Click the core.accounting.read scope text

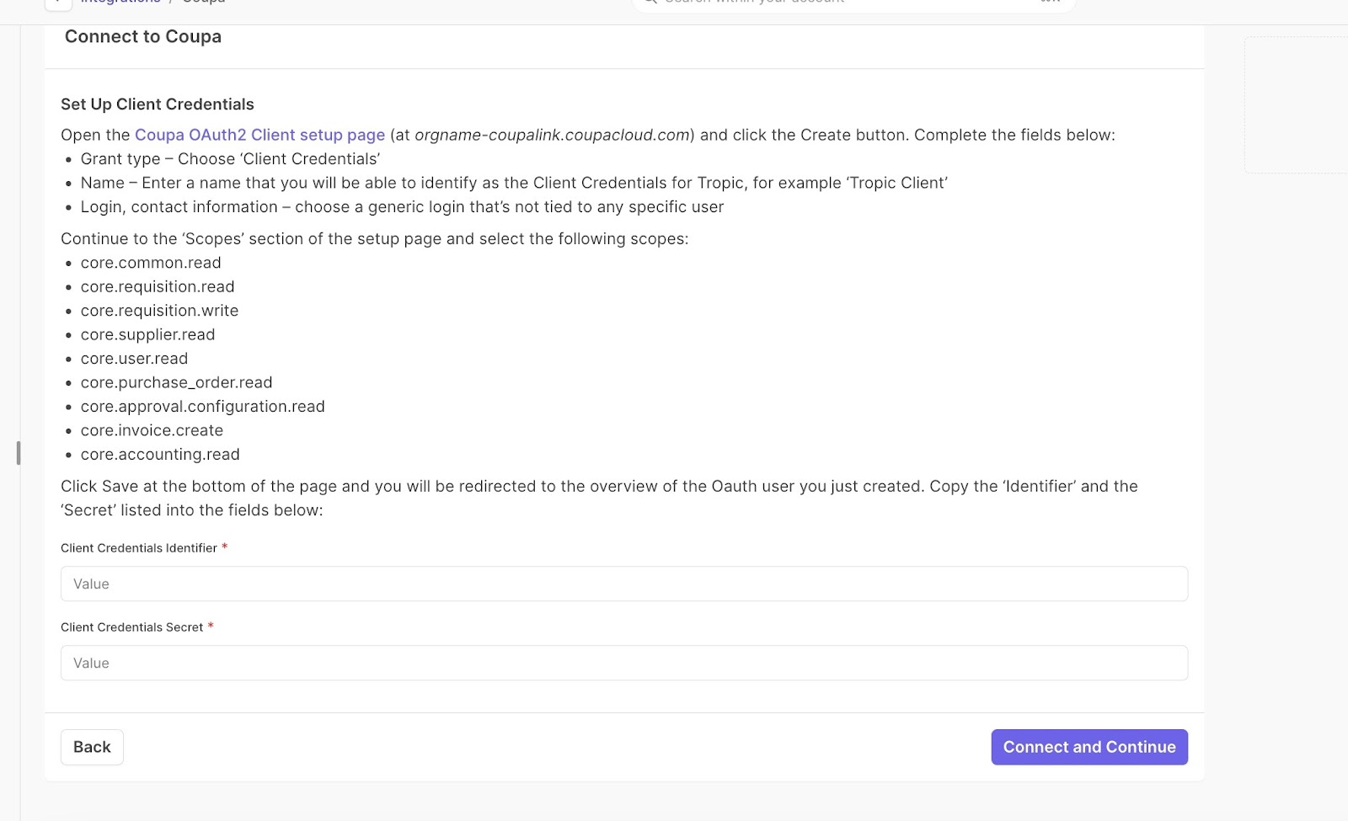coord(160,455)
